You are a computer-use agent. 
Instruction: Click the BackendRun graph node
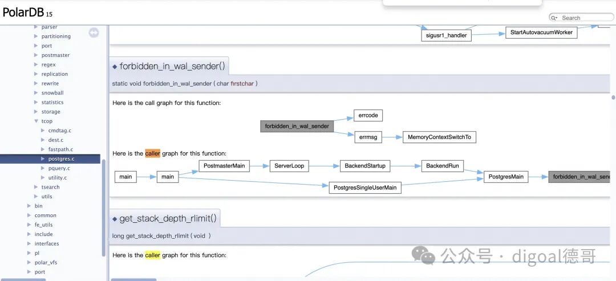pyautogui.click(x=443, y=166)
